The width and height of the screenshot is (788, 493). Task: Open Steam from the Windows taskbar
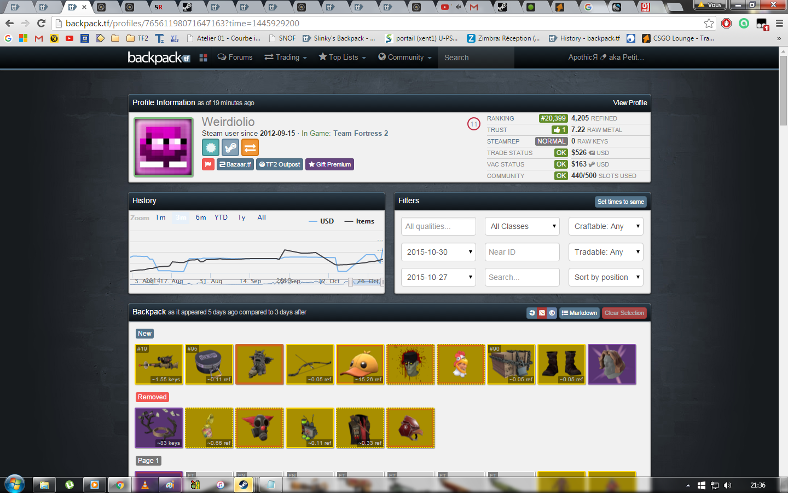tap(243, 485)
